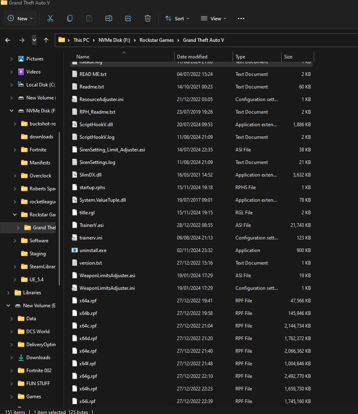Open recent locations dropdown chevron

pos(34,40)
